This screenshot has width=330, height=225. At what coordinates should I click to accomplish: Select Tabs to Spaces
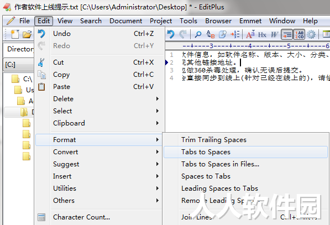tap(245, 152)
